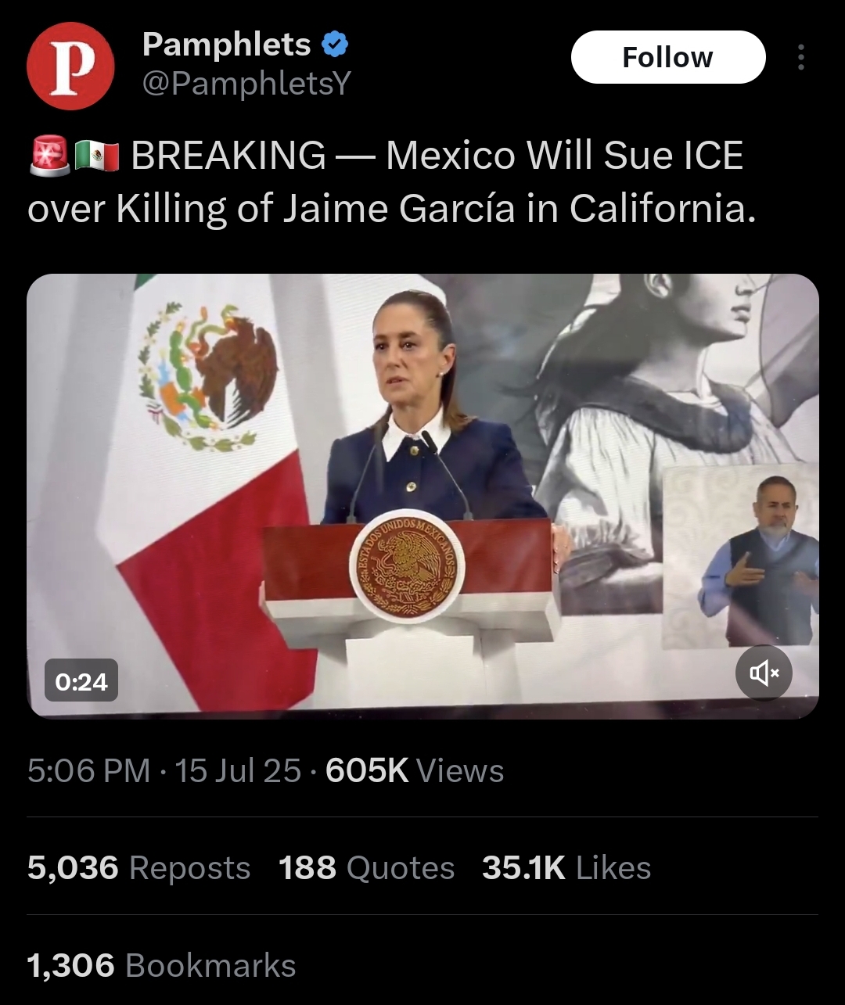Open the 1,306 Bookmarks count
This screenshot has height=1005, width=845.
pyautogui.click(x=161, y=965)
